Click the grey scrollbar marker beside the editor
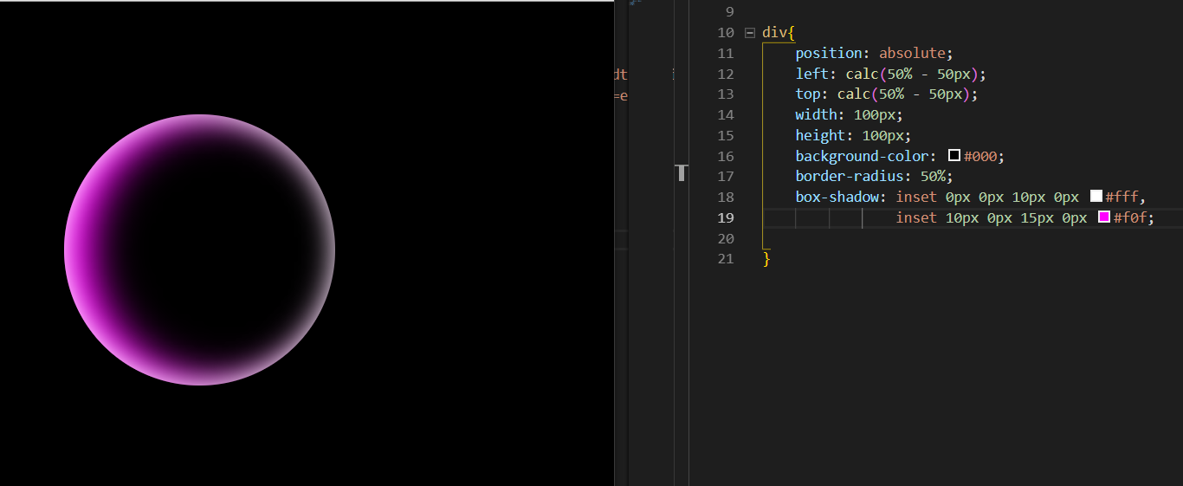The image size is (1183, 486). pyautogui.click(x=682, y=173)
